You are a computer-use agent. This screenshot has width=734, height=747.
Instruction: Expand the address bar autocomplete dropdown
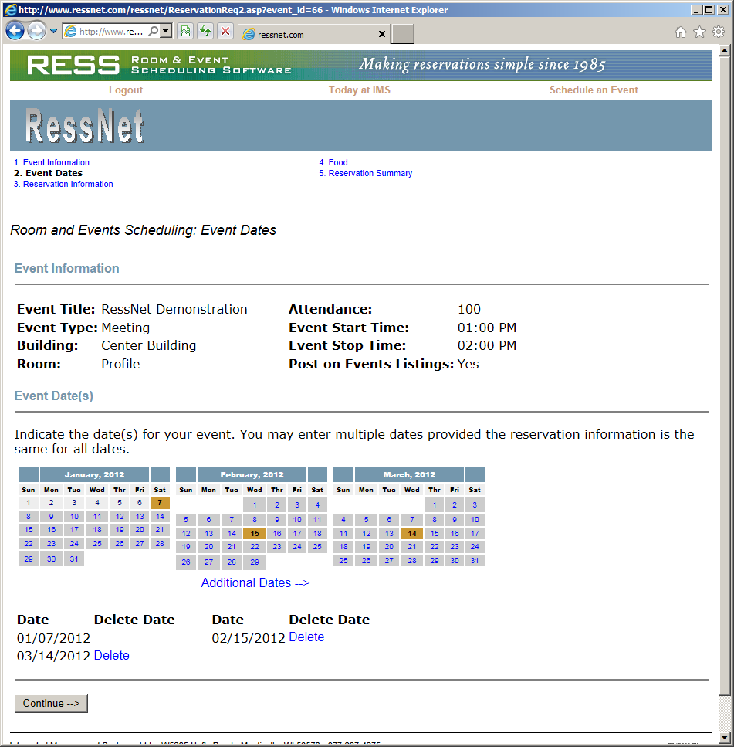tap(166, 32)
